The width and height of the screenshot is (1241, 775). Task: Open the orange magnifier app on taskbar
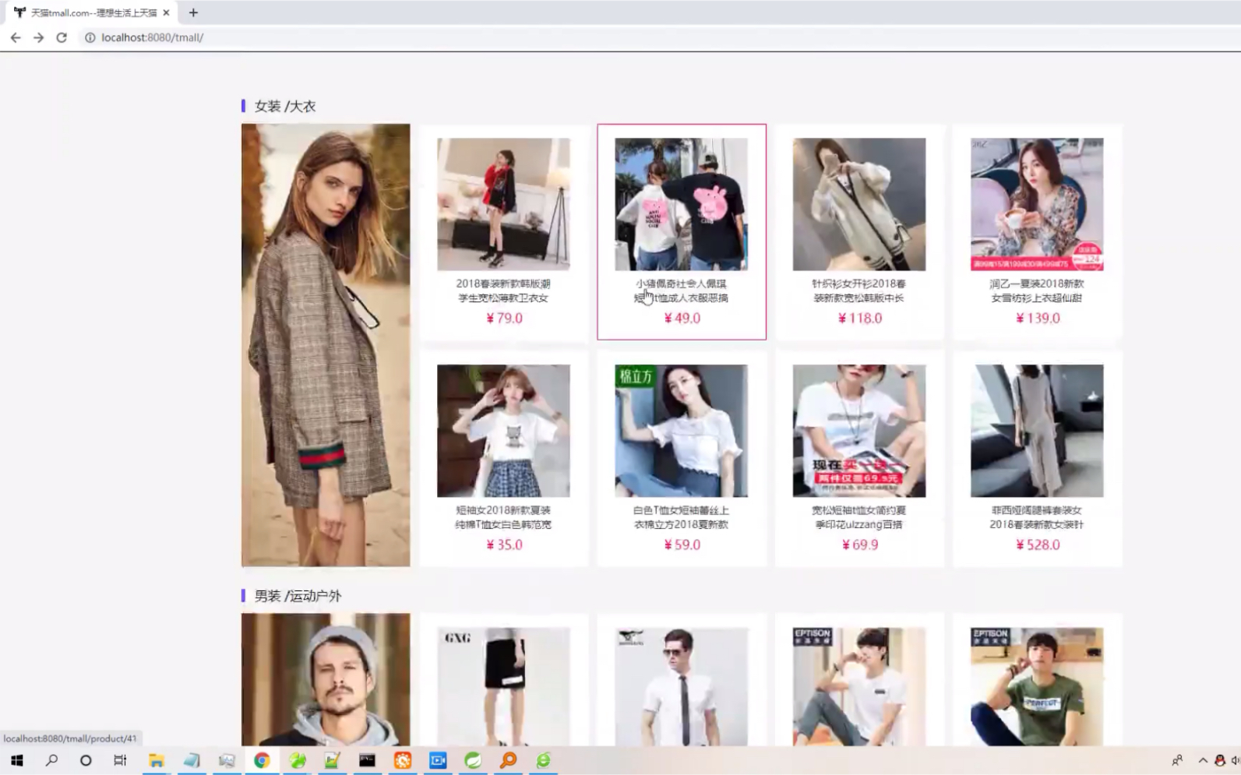click(508, 760)
